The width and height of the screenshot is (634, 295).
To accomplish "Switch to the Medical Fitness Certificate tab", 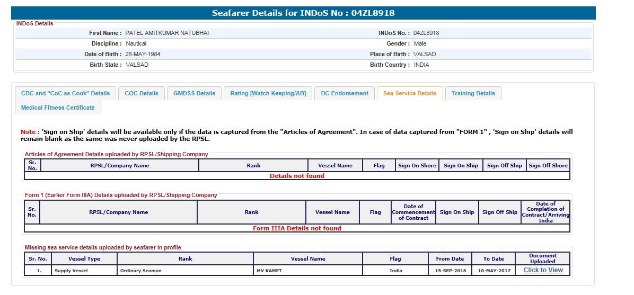I will click(x=58, y=108).
